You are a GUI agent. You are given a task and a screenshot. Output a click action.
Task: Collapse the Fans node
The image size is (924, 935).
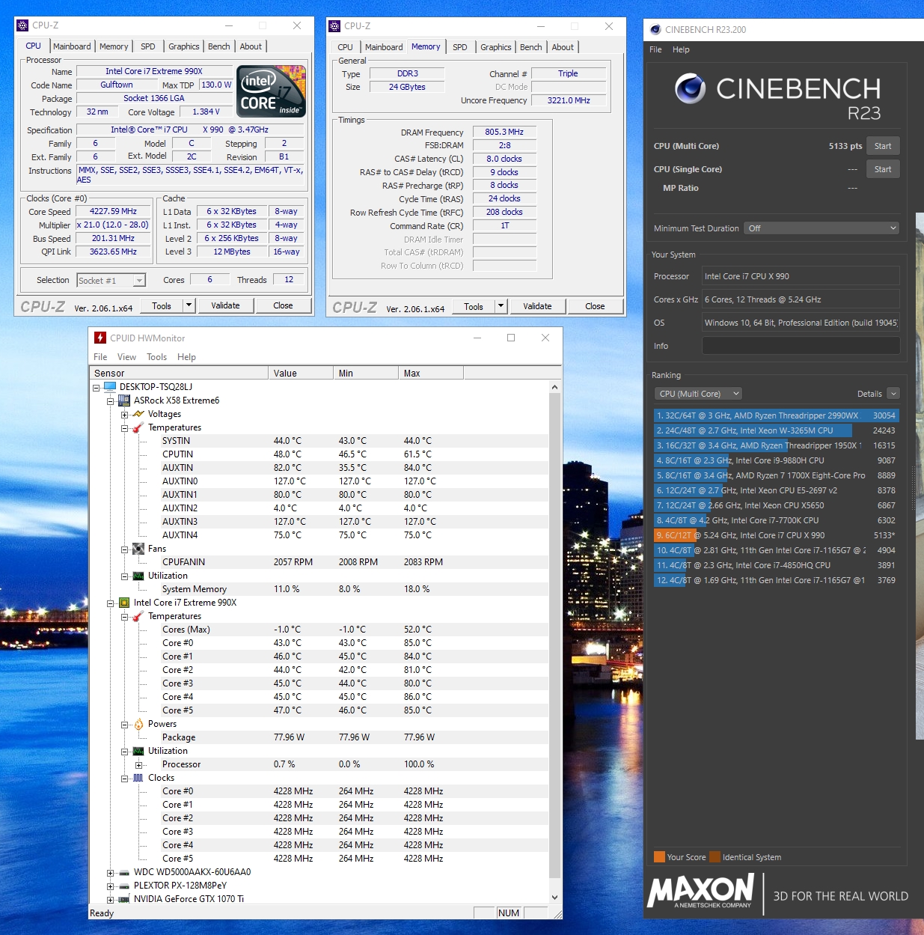[x=125, y=549]
